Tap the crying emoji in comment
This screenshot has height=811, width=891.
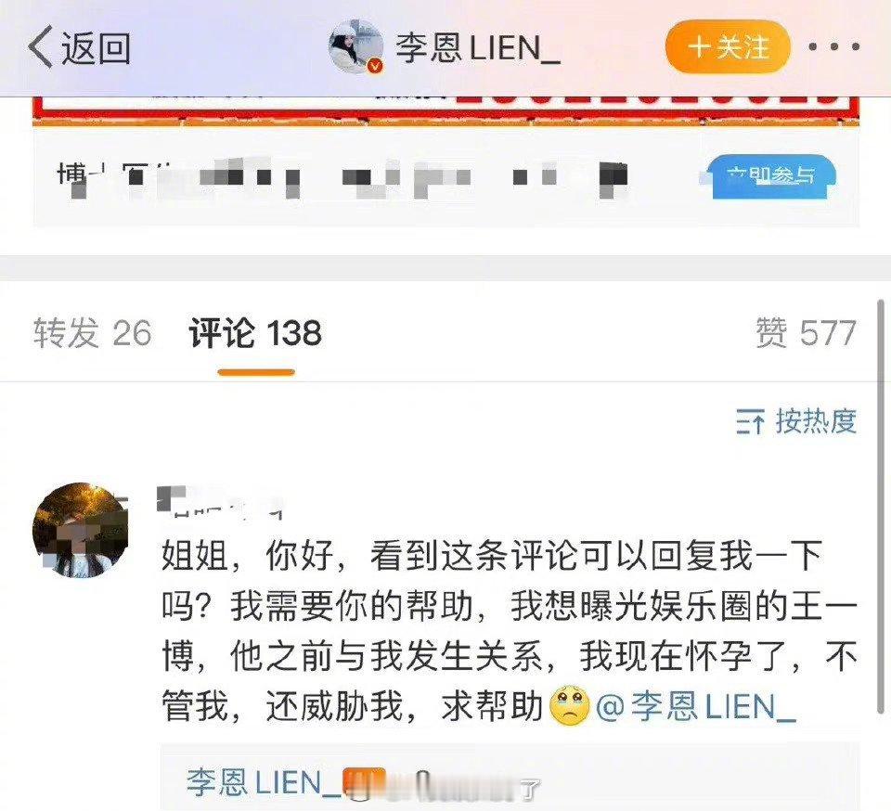(x=570, y=706)
